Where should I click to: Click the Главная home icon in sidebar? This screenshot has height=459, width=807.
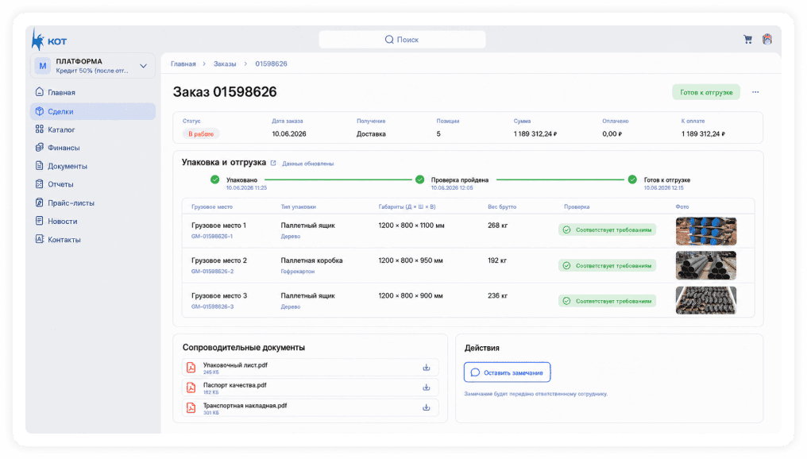(40, 92)
